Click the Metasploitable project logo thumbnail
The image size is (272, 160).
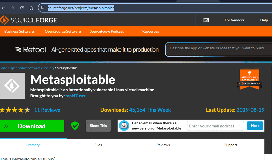pos(12,86)
